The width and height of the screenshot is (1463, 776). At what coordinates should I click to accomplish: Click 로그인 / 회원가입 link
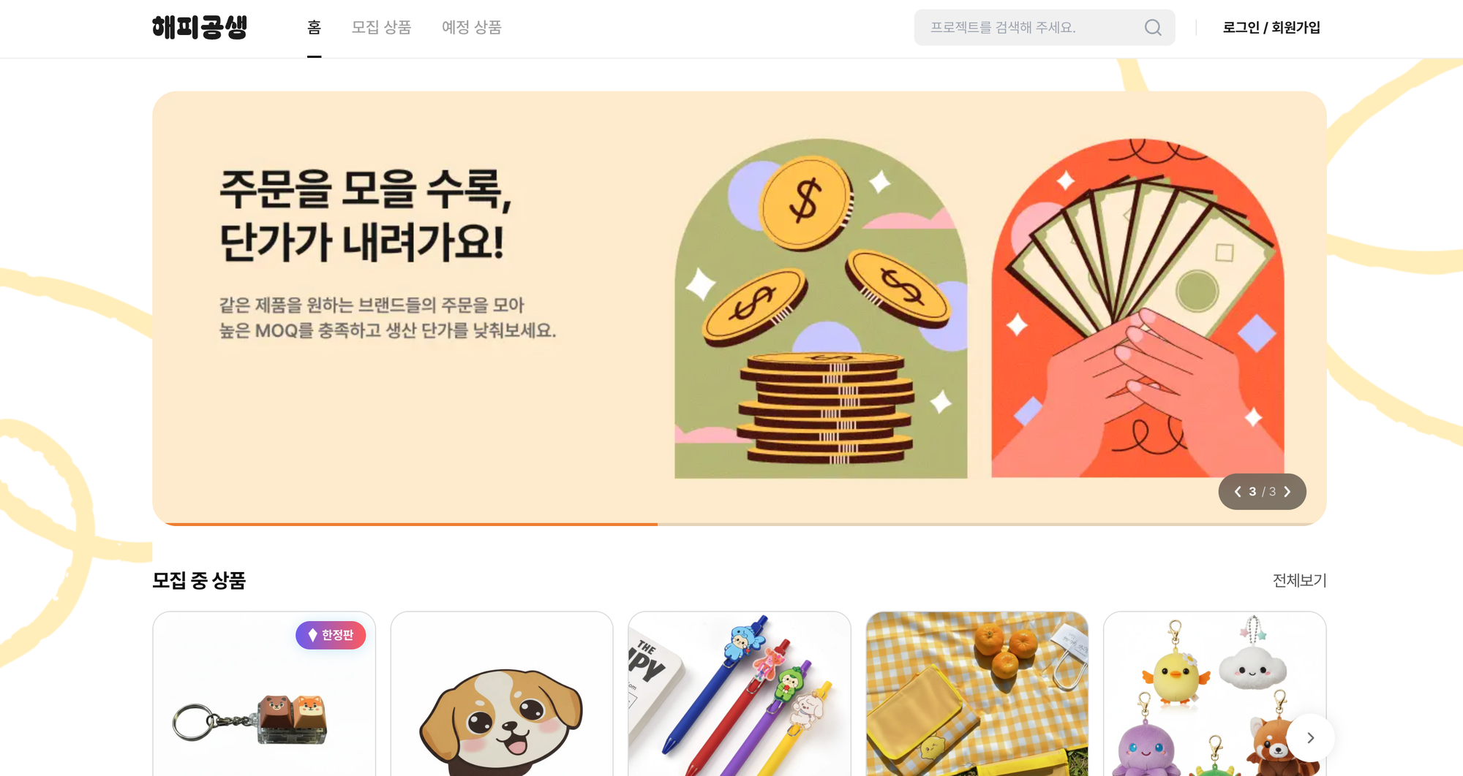pos(1271,28)
